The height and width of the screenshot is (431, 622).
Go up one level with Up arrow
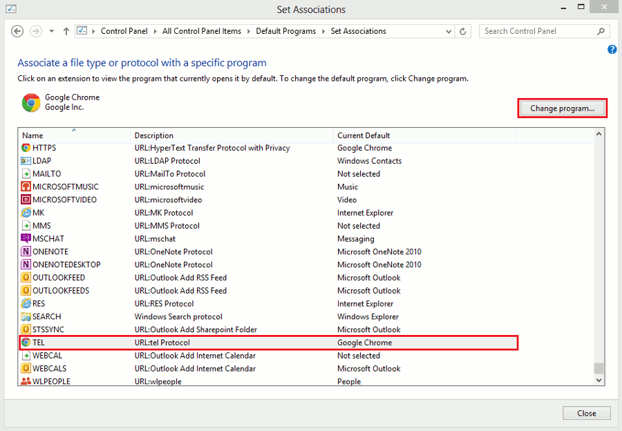(66, 31)
